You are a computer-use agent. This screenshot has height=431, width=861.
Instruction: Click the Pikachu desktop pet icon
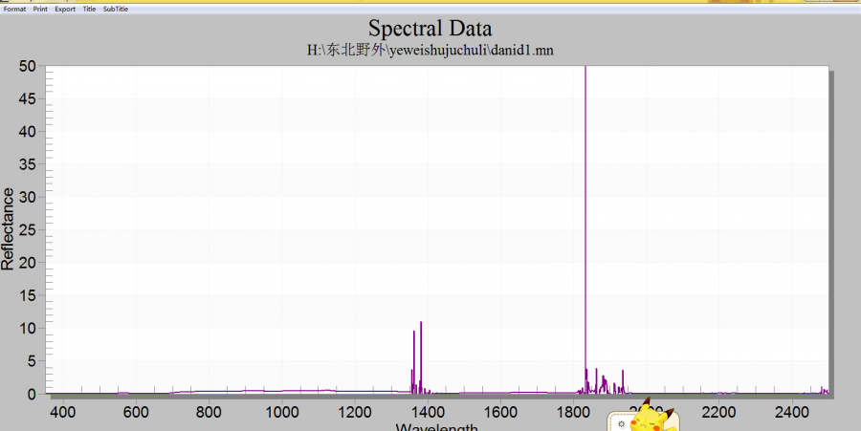coord(653,415)
